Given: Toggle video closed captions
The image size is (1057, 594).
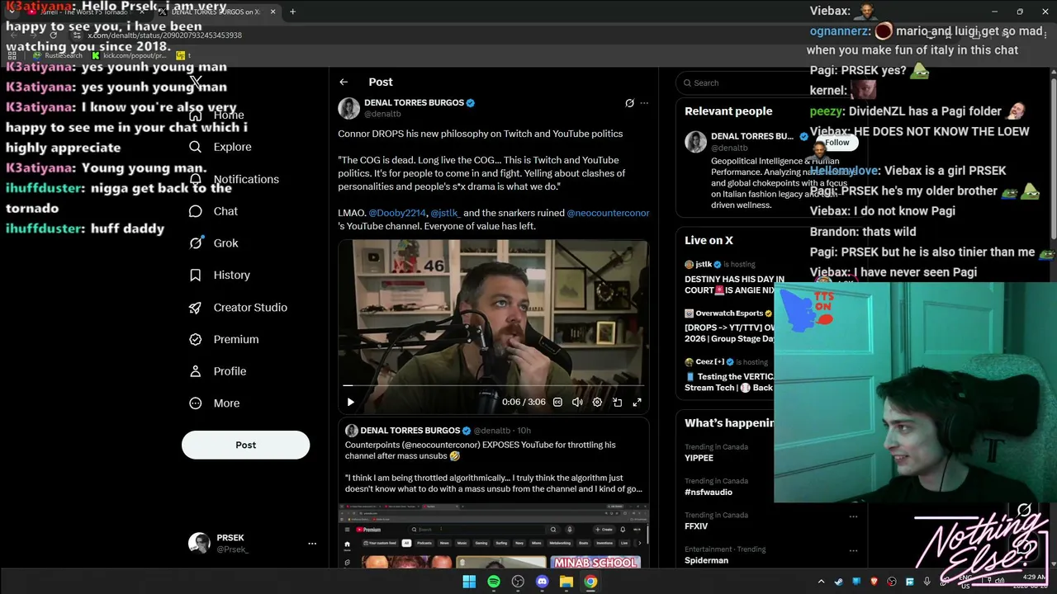Looking at the screenshot, I should tap(557, 402).
